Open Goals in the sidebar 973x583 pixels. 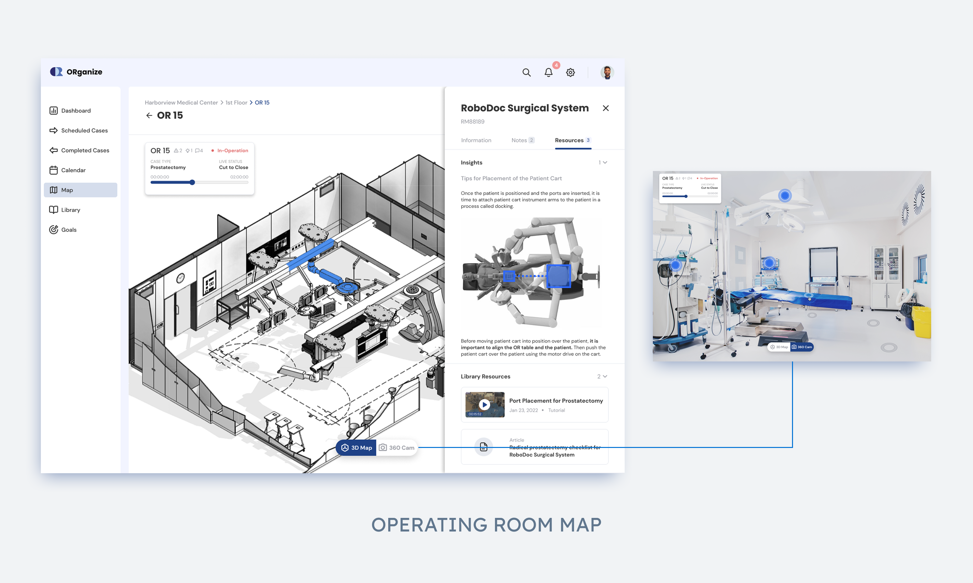pos(69,230)
